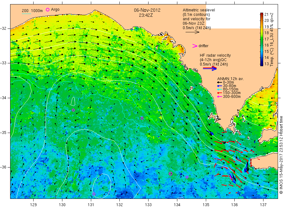
Task: Click the 80-150m depth label
Action: (231, 89)
